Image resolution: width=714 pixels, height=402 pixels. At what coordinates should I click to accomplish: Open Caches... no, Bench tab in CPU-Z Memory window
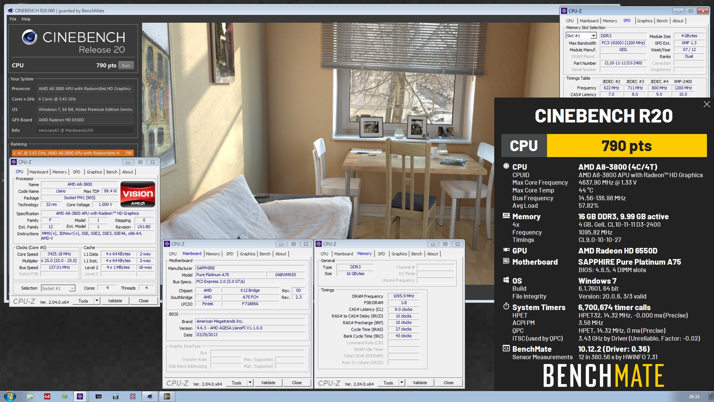[416, 254]
